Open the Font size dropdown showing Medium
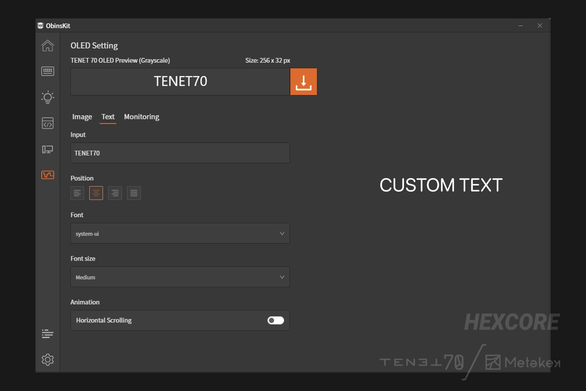The height and width of the screenshot is (391, 586). (180, 277)
